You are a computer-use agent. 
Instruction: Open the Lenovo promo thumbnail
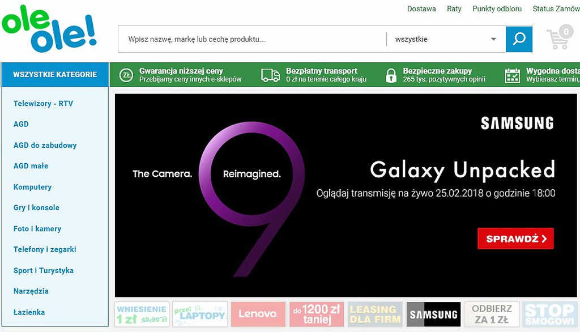click(x=257, y=314)
